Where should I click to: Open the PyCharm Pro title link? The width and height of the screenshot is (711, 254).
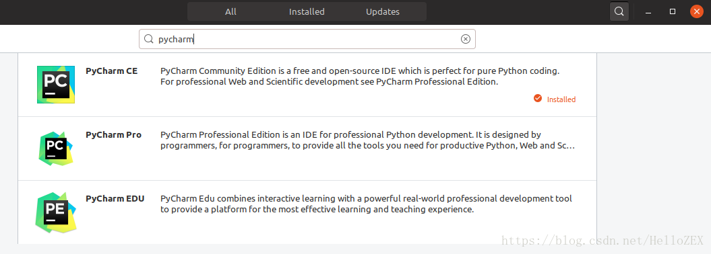(113, 134)
